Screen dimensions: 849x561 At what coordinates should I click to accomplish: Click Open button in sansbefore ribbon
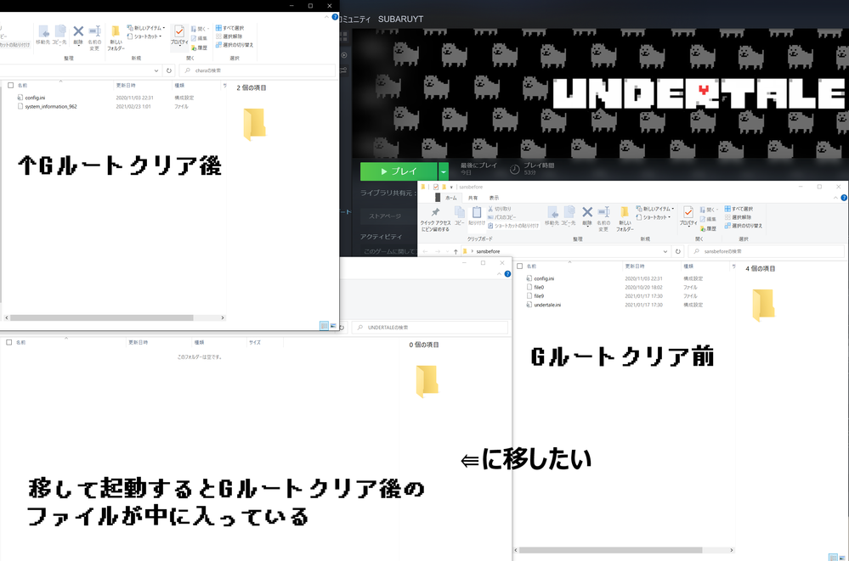click(x=708, y=210)
